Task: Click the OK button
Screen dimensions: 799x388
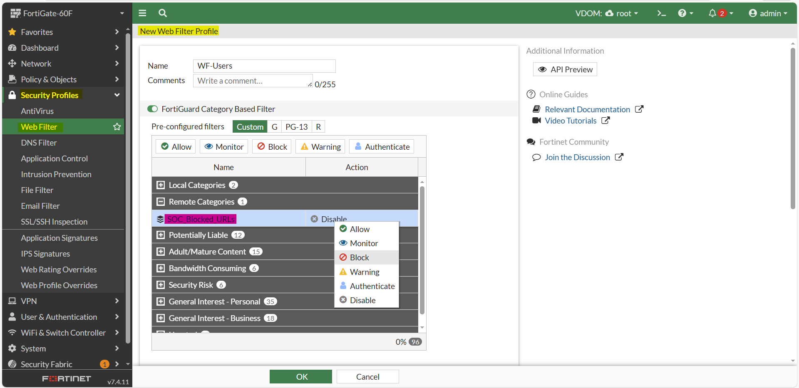Action: point(301,377)
